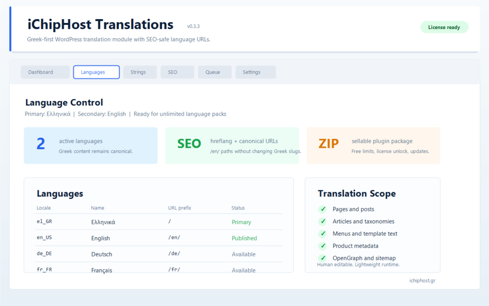Click the check icon for Menus and template text

(x=322, y=233)
